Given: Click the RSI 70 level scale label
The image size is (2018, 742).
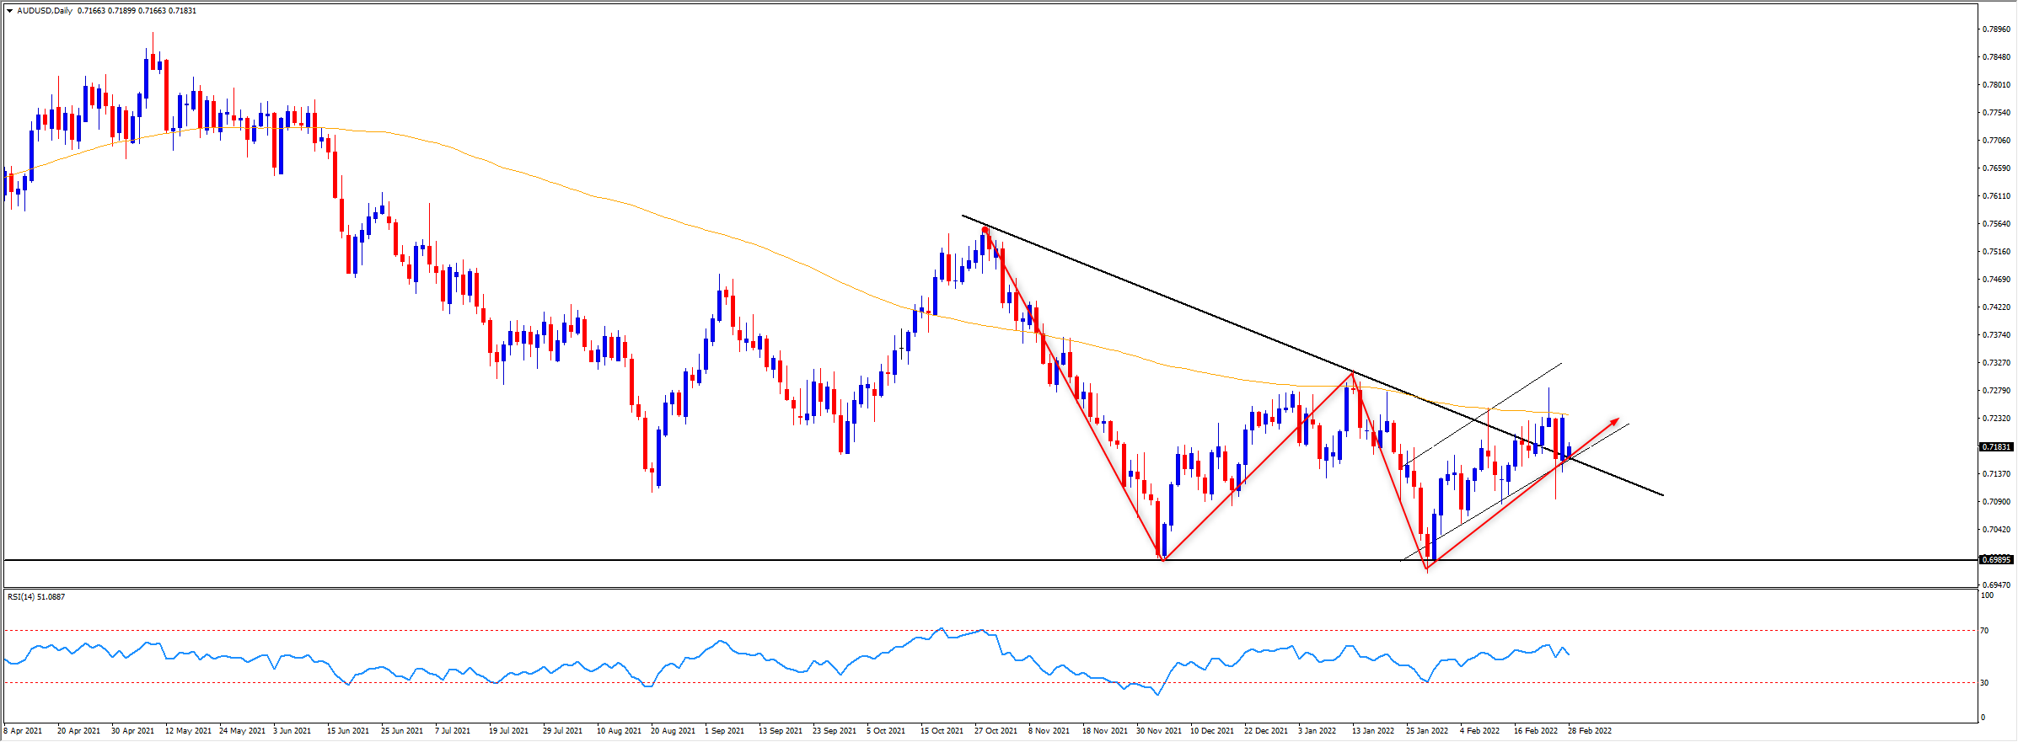Looking at the screenshot, I should [1984, 630].
